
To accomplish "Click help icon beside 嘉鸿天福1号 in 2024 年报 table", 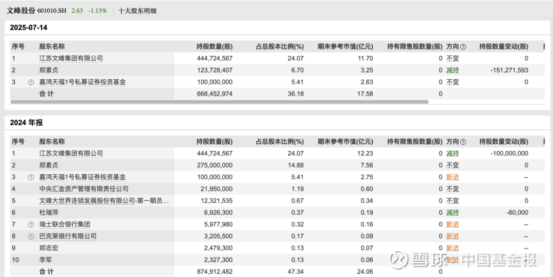I will (x=31, y=177).
